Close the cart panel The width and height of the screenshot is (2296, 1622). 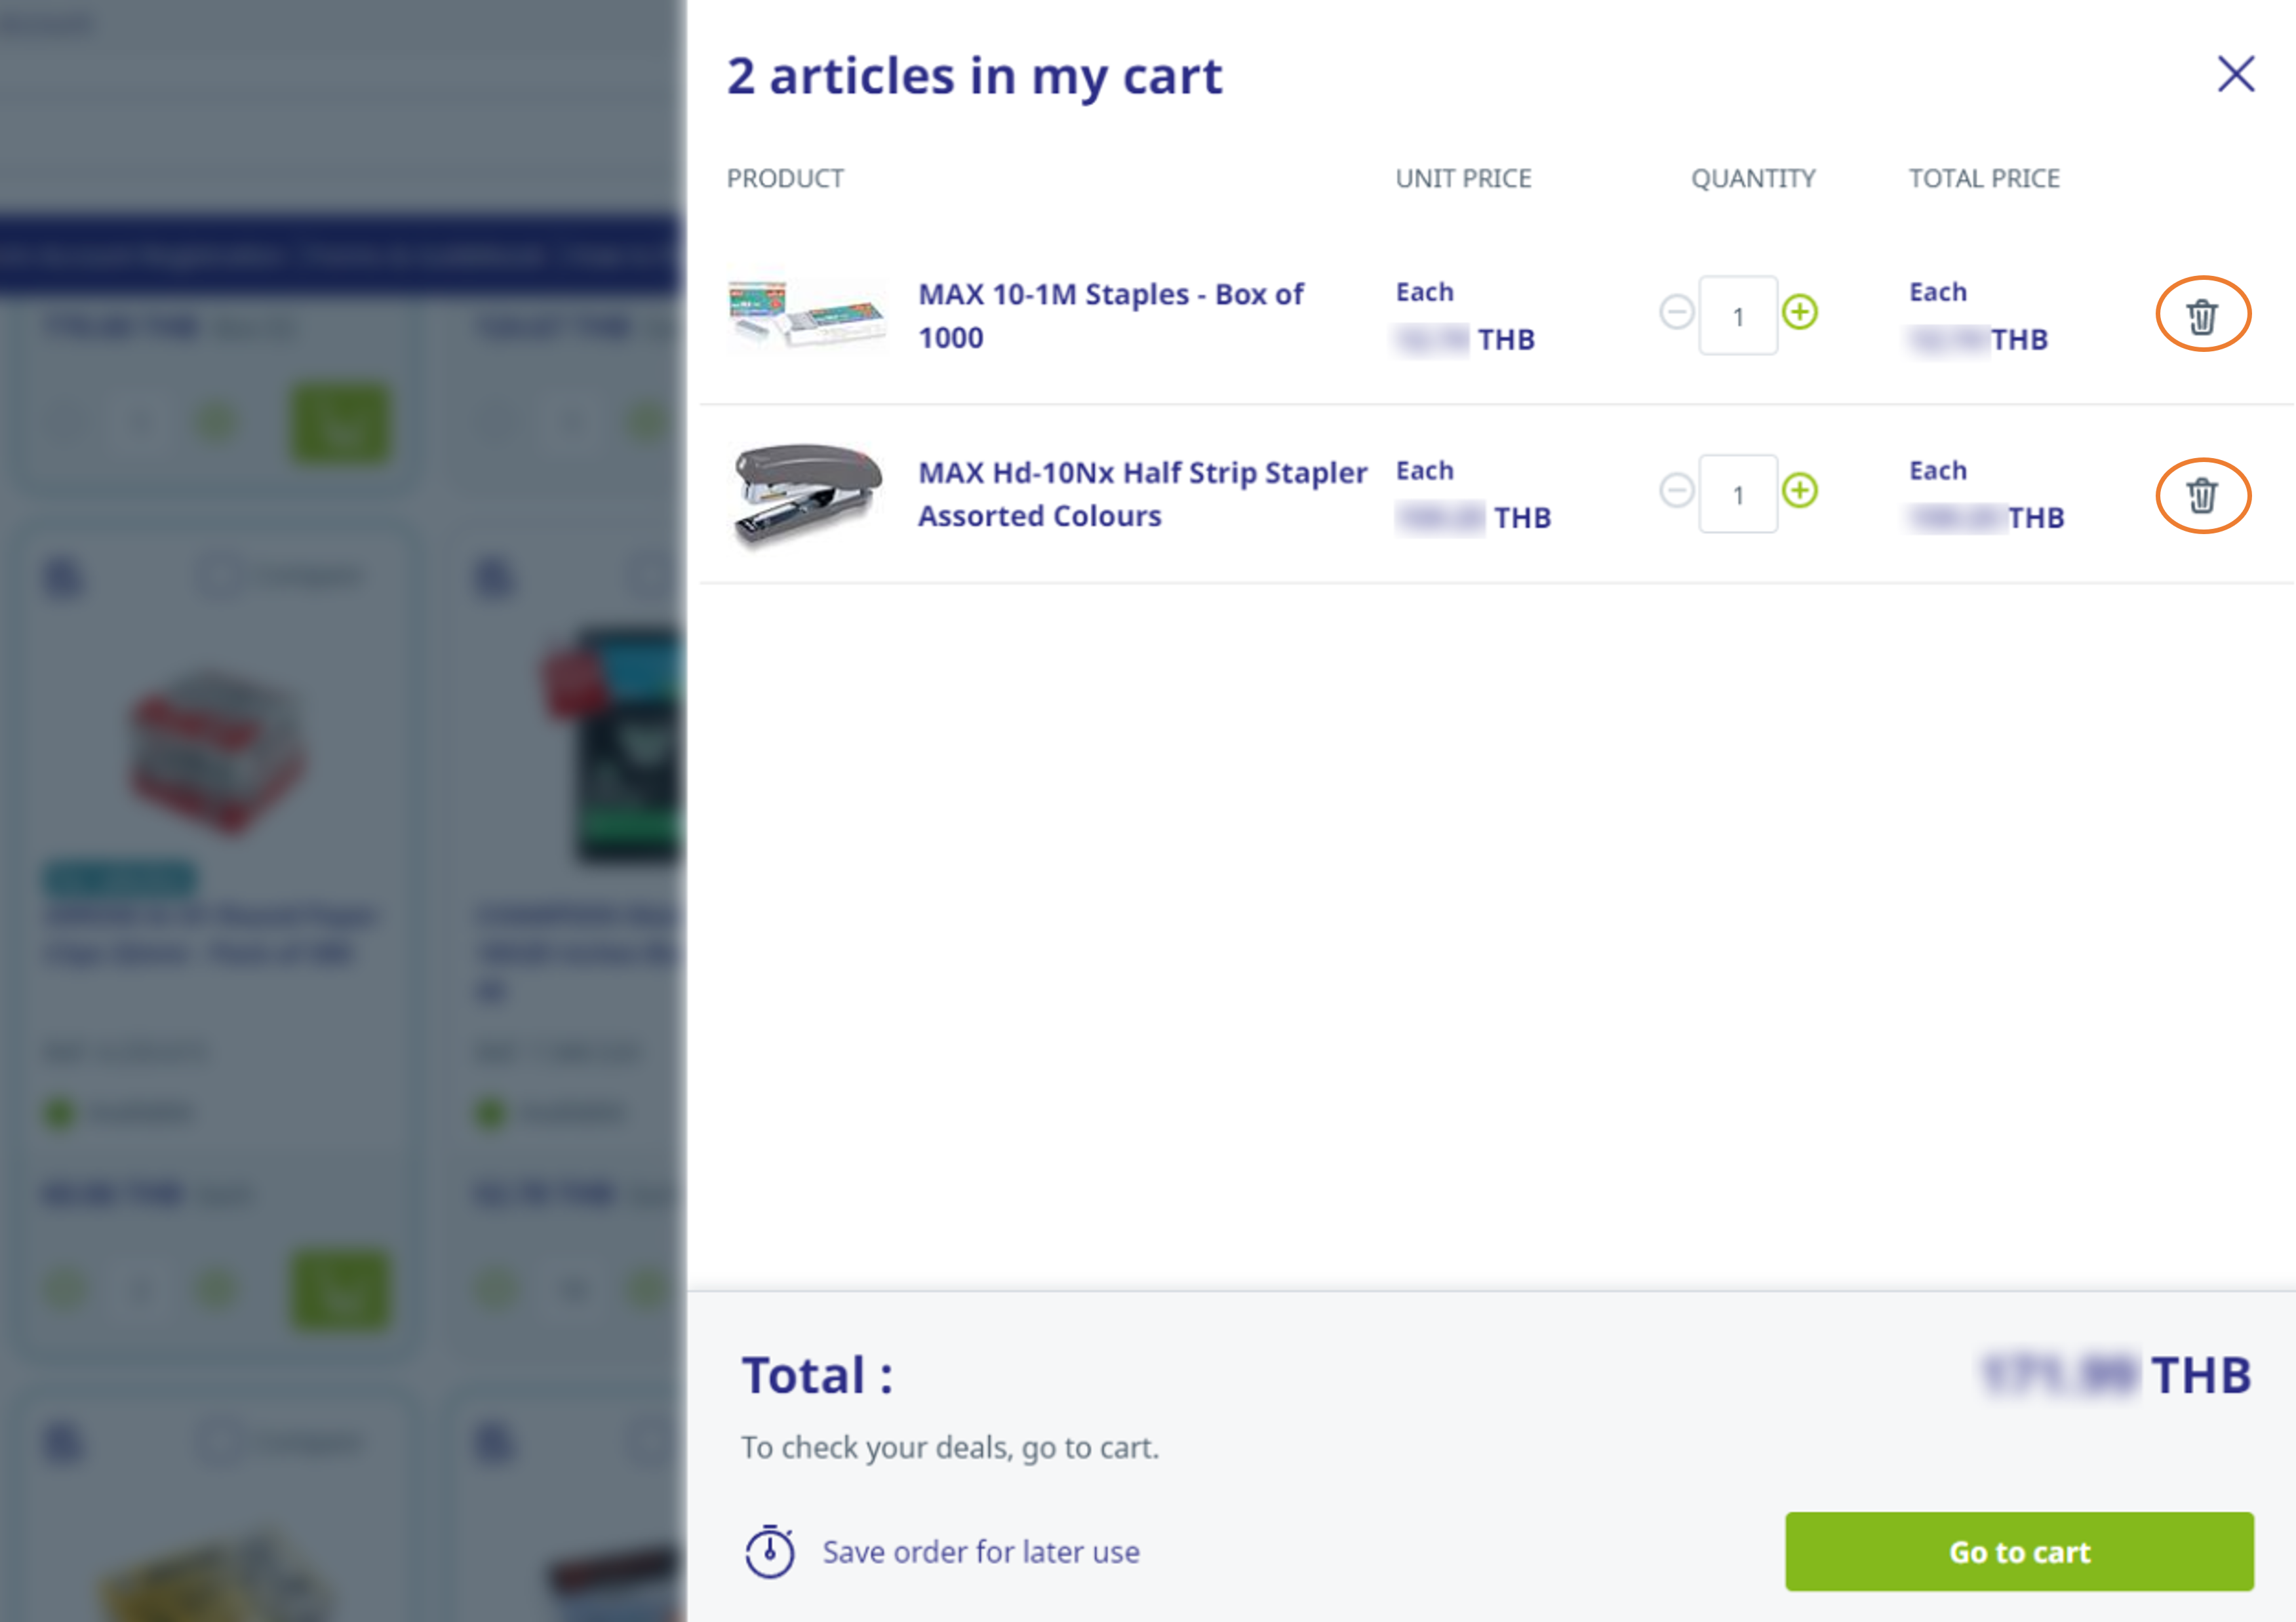click(2235, 74)
